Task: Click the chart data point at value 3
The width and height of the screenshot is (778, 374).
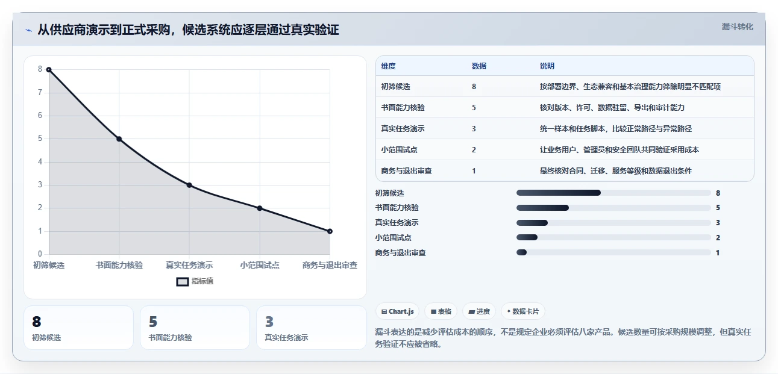Action: click(x=189, y=185)
